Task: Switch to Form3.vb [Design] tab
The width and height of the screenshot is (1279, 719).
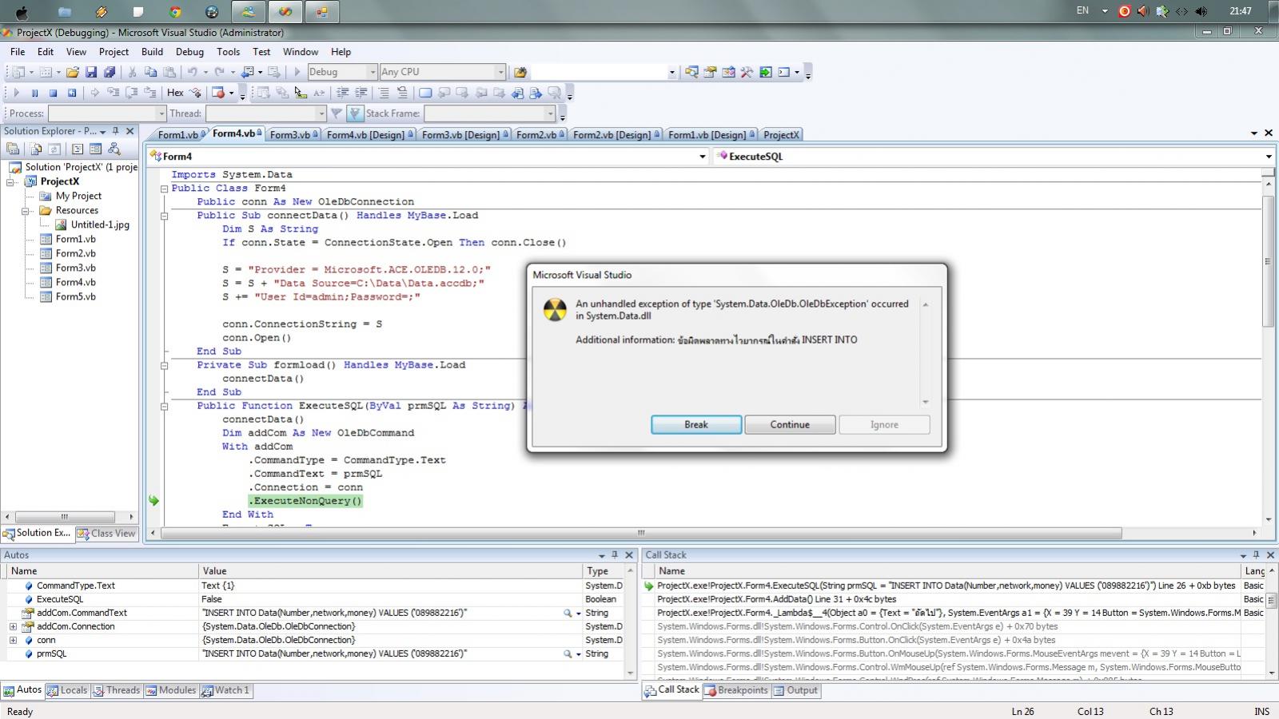Action: coord(464,135)
